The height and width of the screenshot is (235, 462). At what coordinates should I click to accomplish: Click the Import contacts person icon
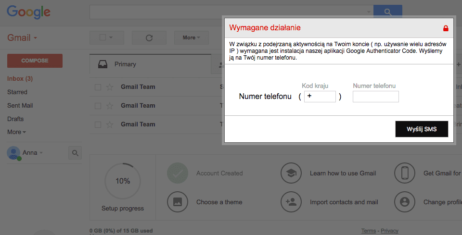(x=291, y=202)
